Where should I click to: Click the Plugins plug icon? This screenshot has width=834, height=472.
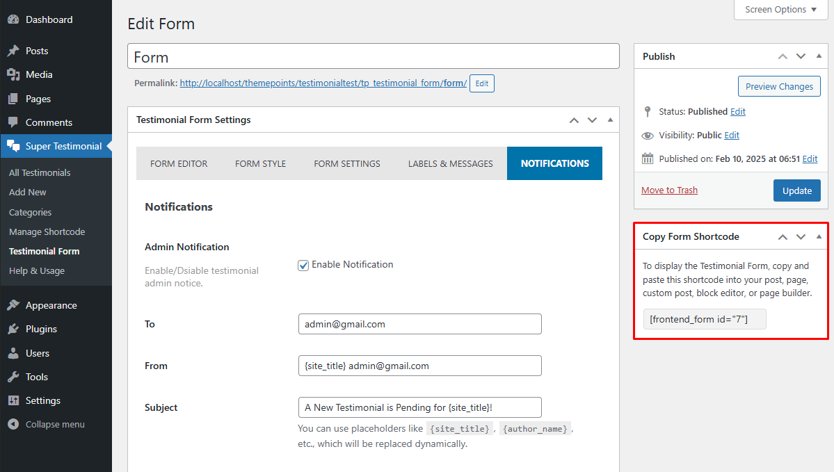tap(13, 329)
